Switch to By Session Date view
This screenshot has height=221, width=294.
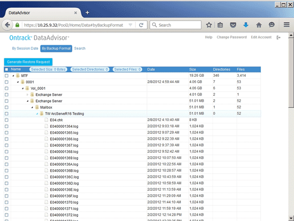coord(25,48)
